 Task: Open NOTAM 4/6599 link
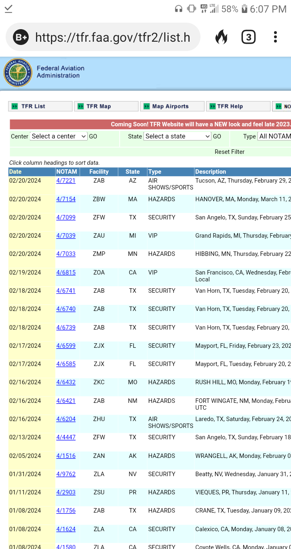pos(66,346)
